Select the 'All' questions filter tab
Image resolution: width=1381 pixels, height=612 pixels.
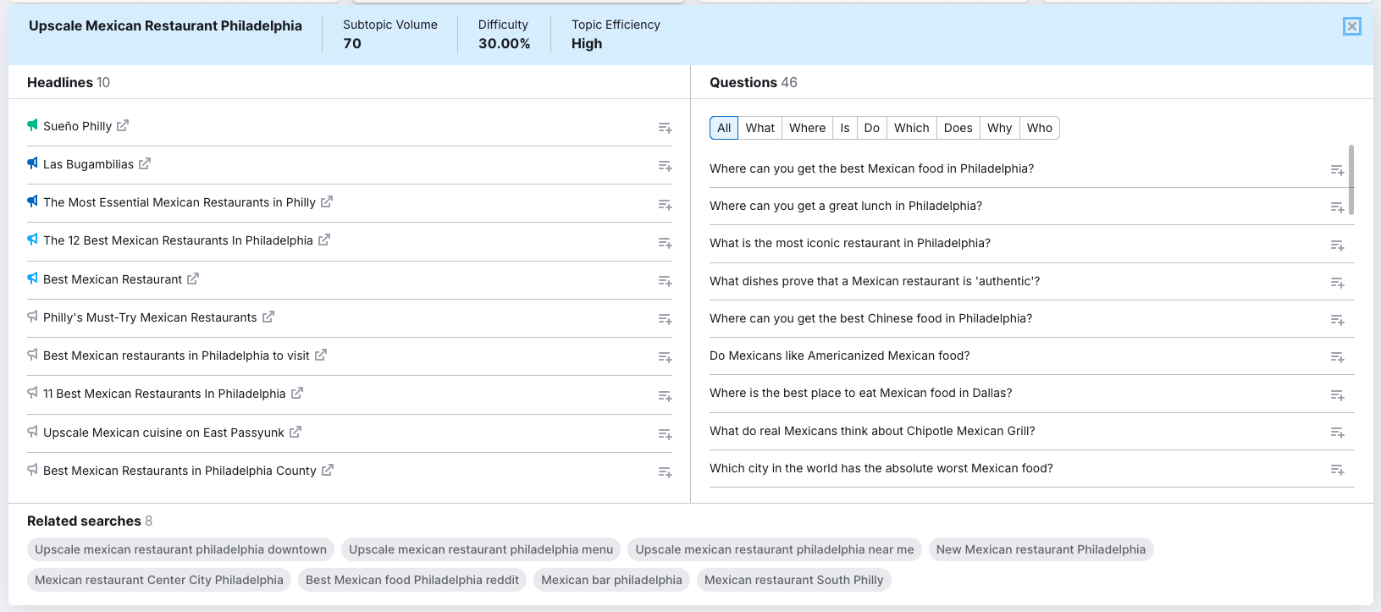[x=724, y=128]
